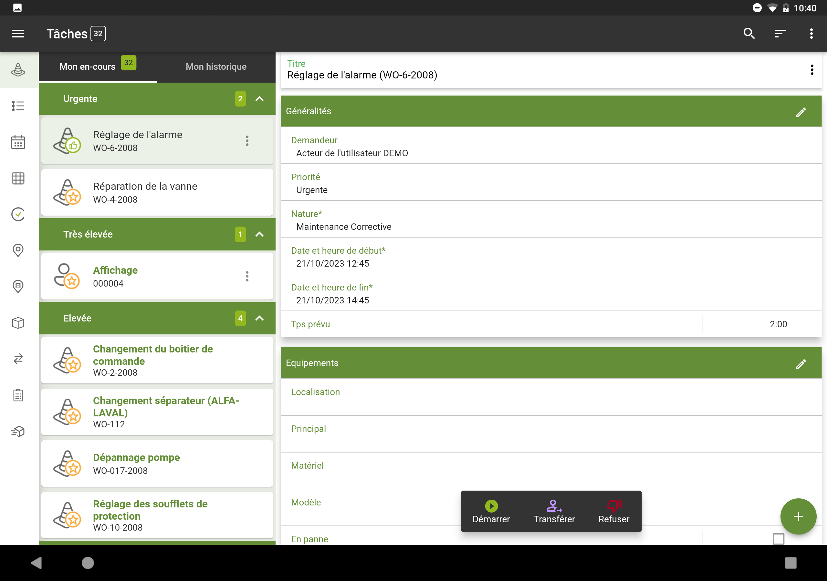Click the Modèle field label
This screenshot has height=581, width=827.
click(x=306, y=502)
